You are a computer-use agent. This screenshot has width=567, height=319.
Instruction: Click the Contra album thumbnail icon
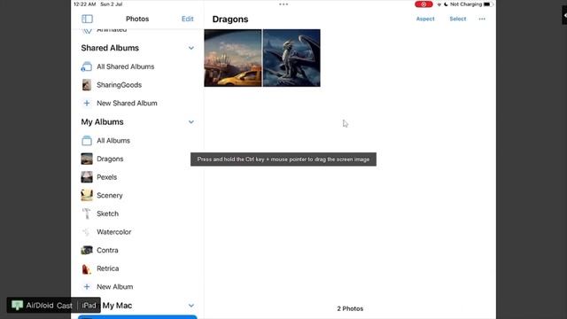(87, 250)
